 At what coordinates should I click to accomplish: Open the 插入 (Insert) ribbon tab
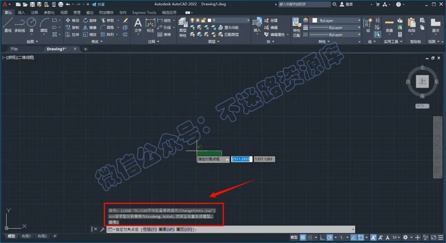[21, 12]
